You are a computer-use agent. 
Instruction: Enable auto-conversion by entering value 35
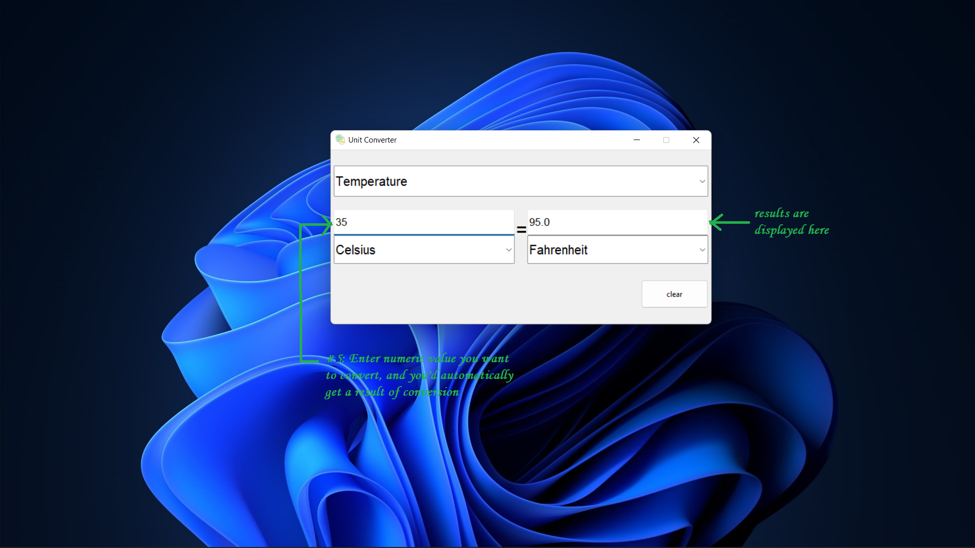click(x=423, y=221)
